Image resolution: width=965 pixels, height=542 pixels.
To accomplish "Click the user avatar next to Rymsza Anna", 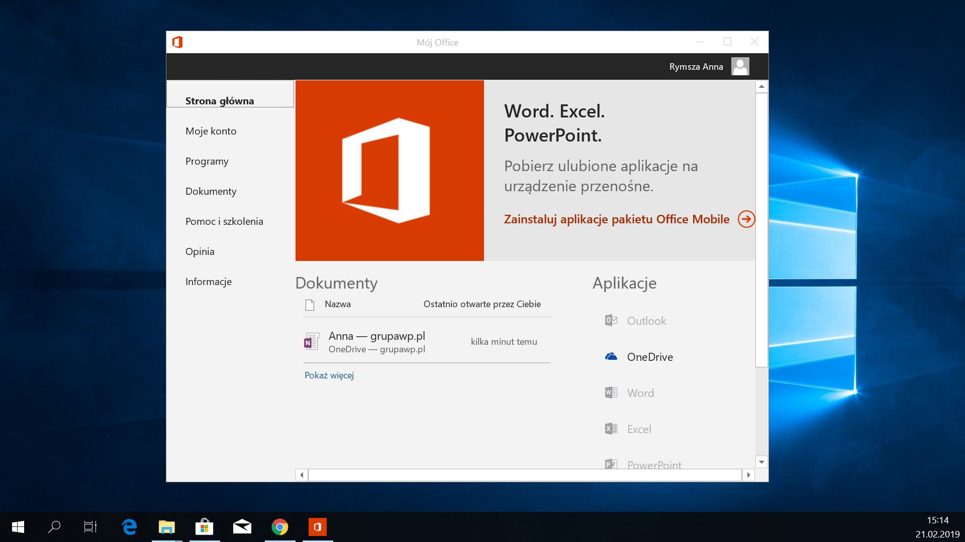I will [x=740, y=66].
